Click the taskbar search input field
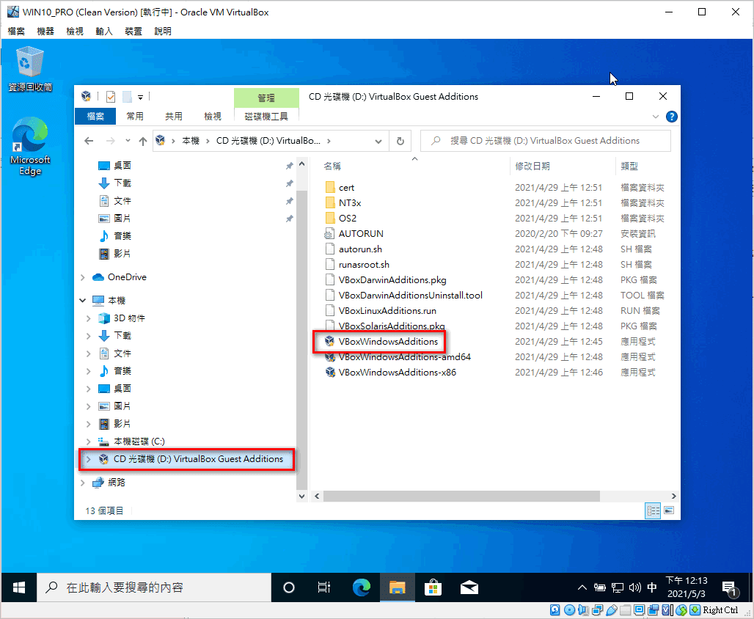 pyautogui.click(x=154, y=587)
